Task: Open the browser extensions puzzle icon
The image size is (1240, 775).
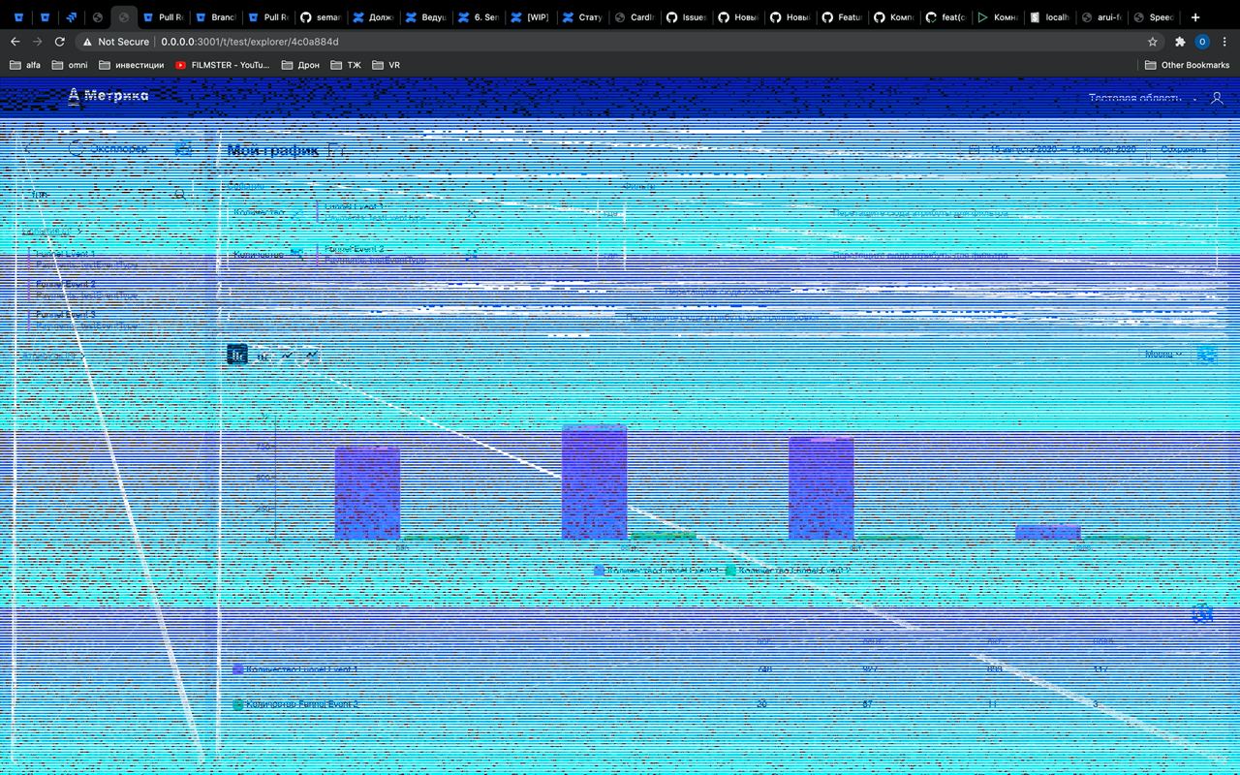Action: pyautogui.click(x=1179, y=42)
